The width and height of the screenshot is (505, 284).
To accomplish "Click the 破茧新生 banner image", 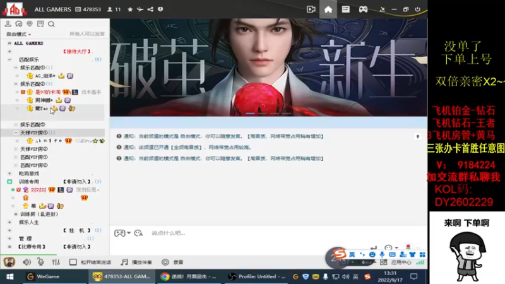I will 269,68.
